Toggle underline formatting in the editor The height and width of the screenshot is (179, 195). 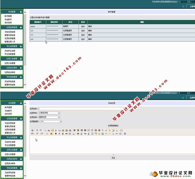point(63,134)
